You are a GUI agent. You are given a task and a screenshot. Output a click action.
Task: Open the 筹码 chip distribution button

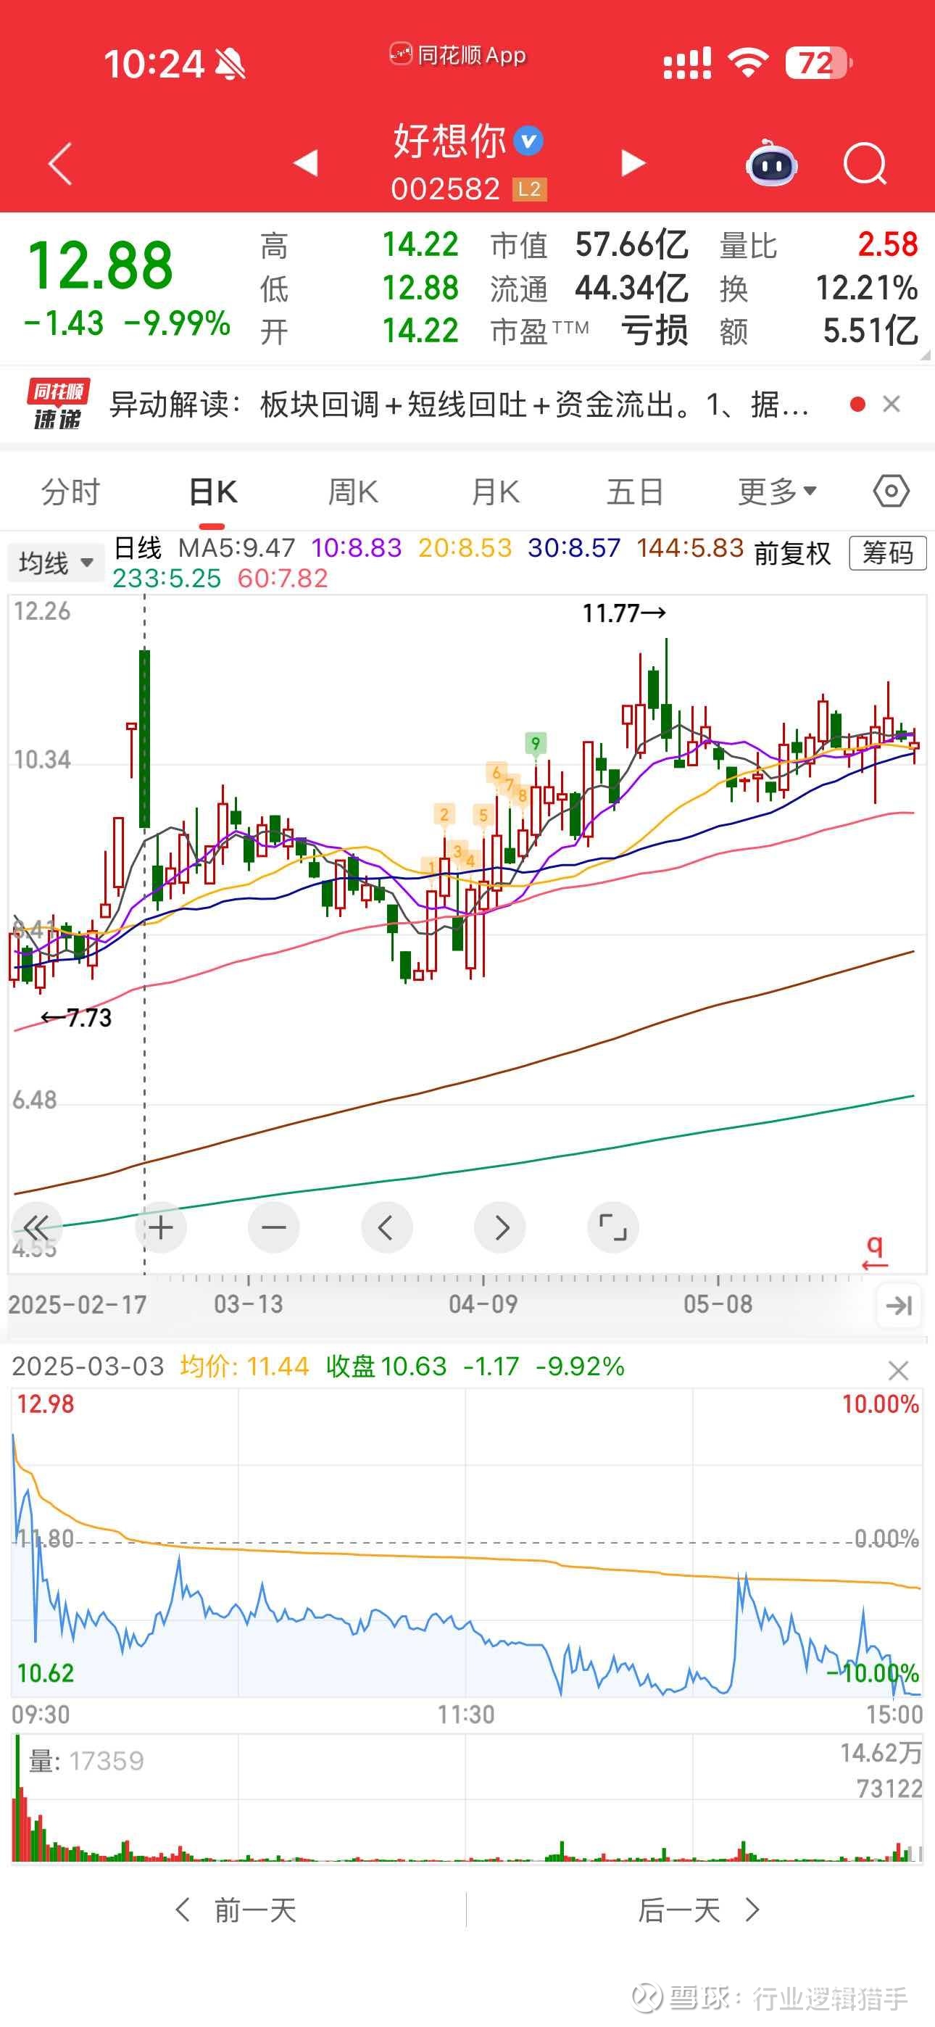888,552
